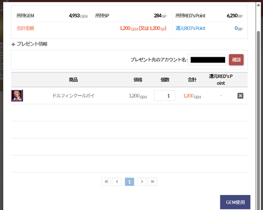The width and height of the screenshot is (263, 210).
Task: Click the 確認 button
Action: (236, 60)
